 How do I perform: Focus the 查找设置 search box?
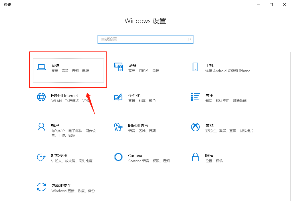pyautogui.click(x=145, y=39)
